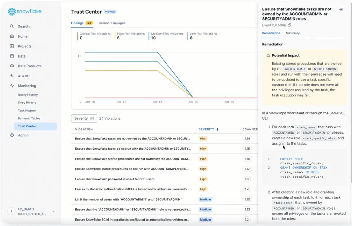Open the Severity All filter dropdown
This screenshot has width=352, height=226.
pyautogui.click(x=84, y=118)
